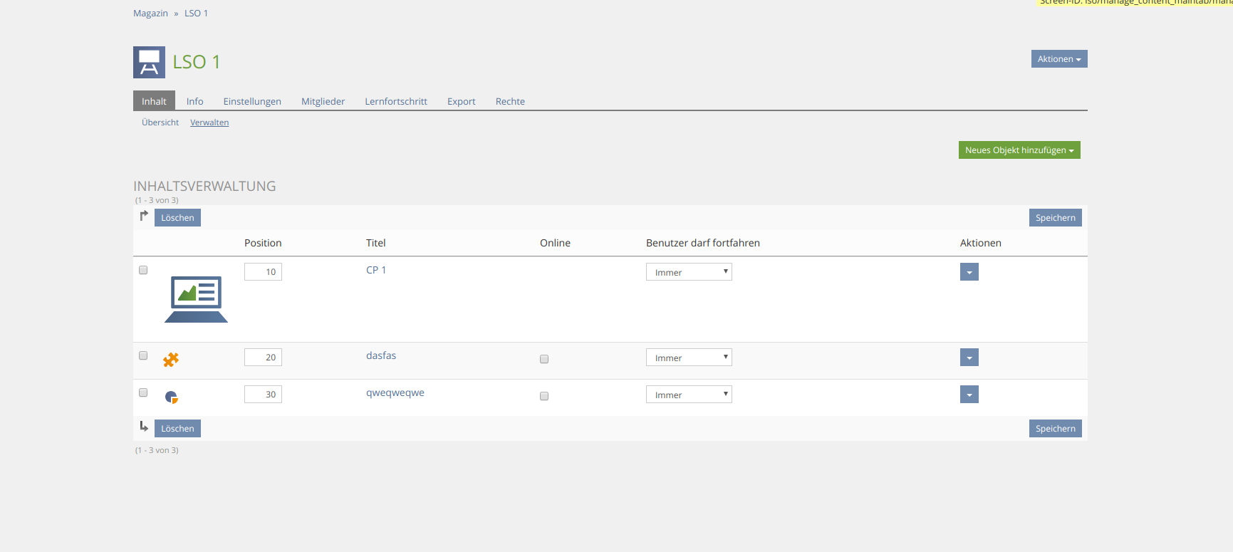
Task: Switch to the Einstellungen tab
Action: point(252,101)
